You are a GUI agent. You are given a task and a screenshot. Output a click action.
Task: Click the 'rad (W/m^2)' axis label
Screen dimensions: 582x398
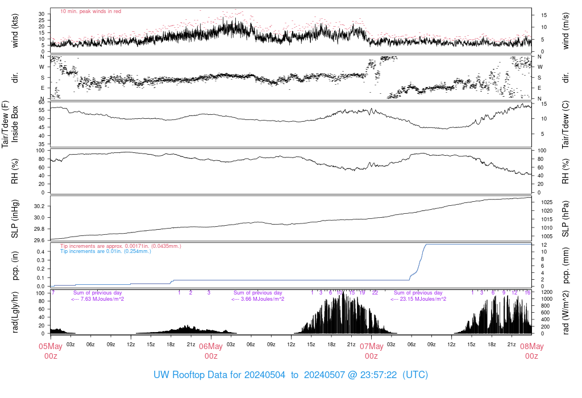(x=566, y=313)
